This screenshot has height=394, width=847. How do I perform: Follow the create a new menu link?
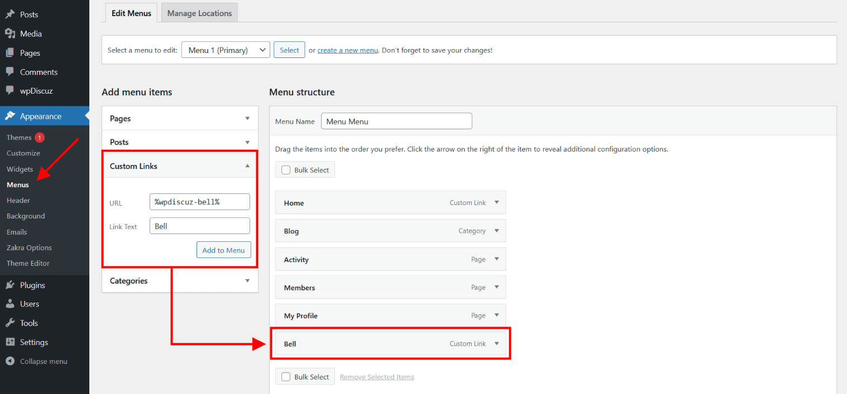click(348, 50)
